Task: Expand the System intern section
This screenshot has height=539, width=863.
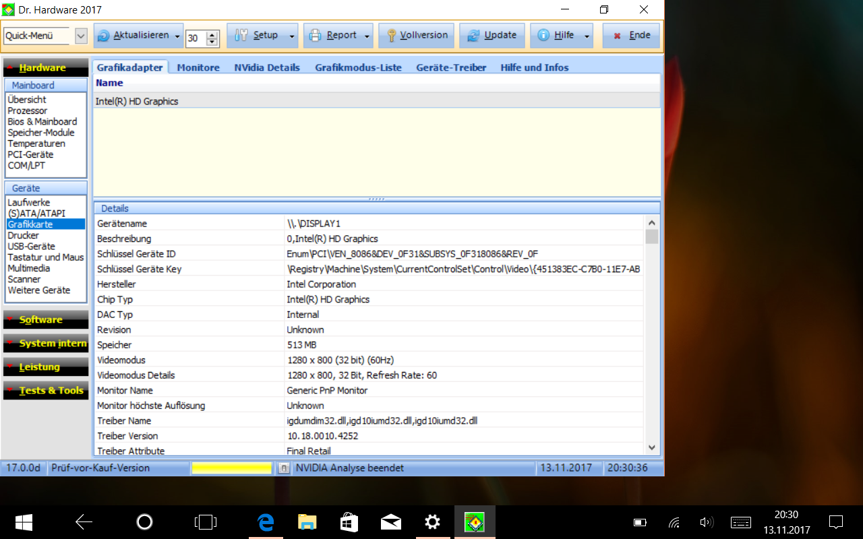Action: click(45, 344)
